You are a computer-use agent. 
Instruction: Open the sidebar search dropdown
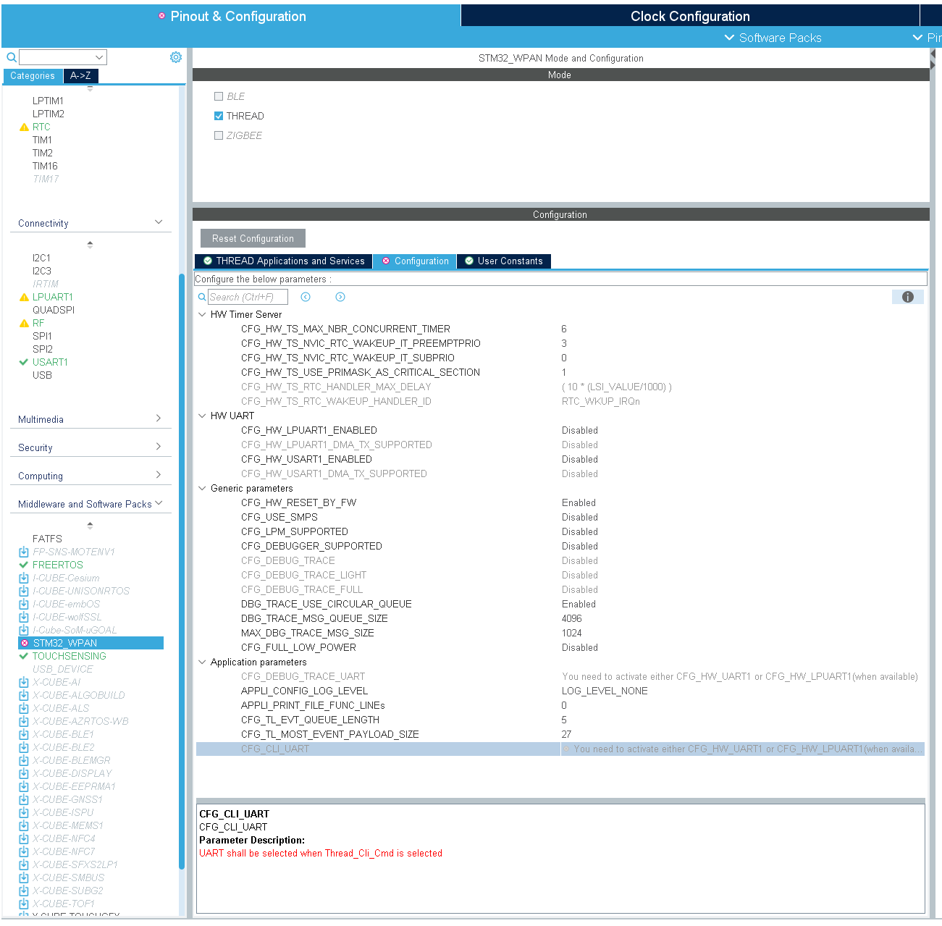pos(99,57)
